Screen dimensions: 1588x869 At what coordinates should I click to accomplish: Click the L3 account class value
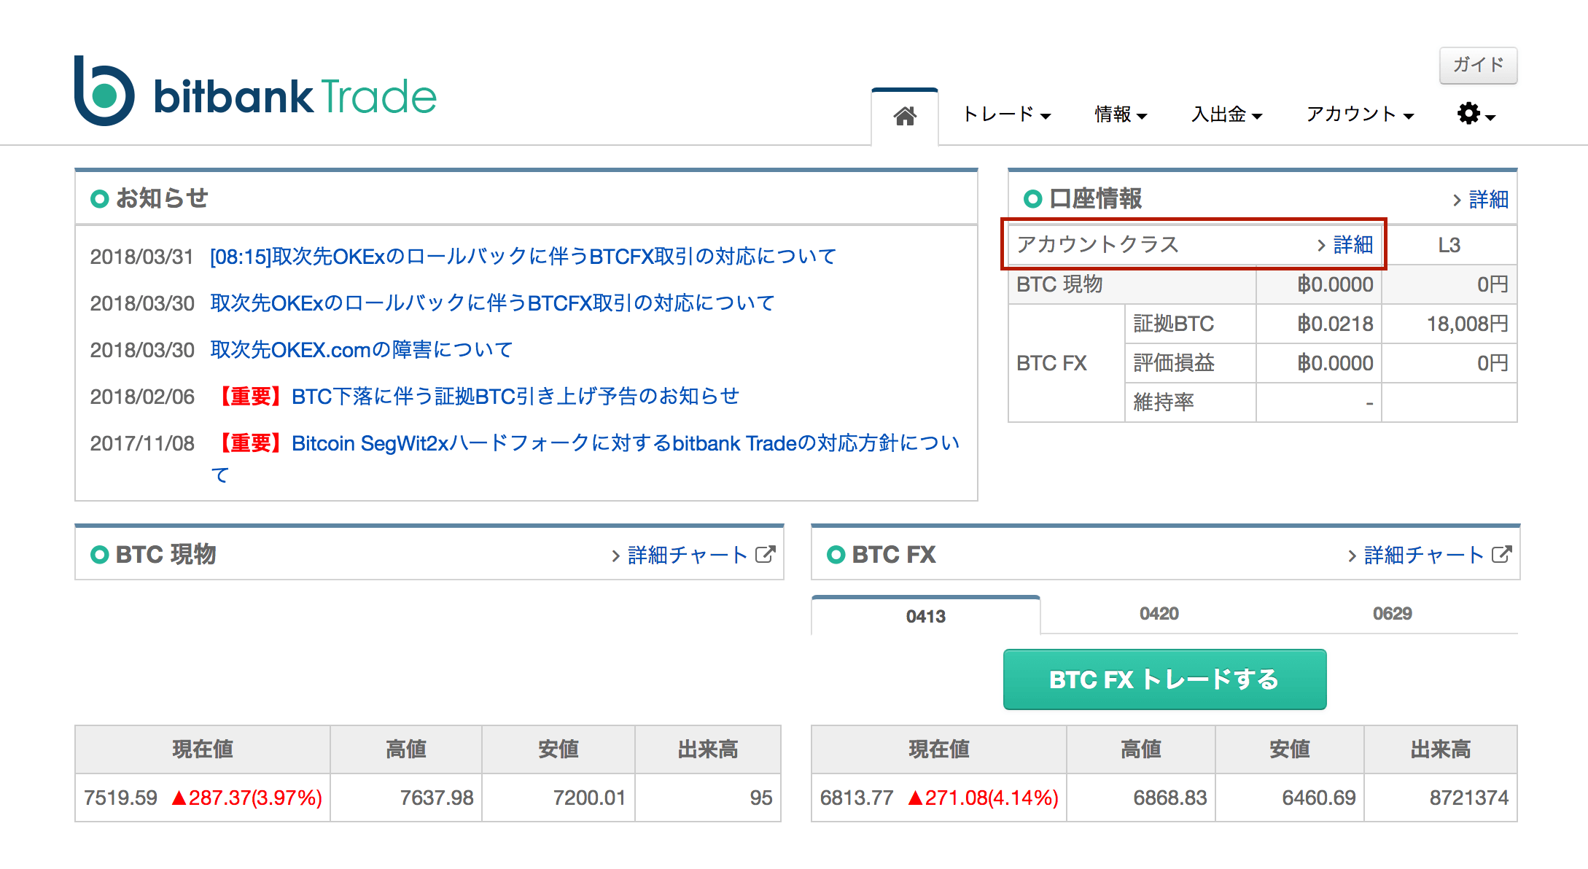pos(1449,246)
